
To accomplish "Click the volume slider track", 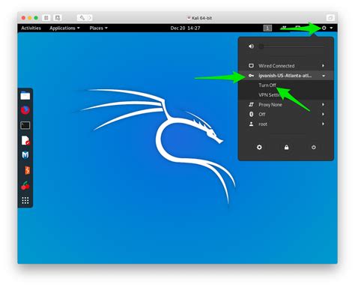I will coord(292,46).
